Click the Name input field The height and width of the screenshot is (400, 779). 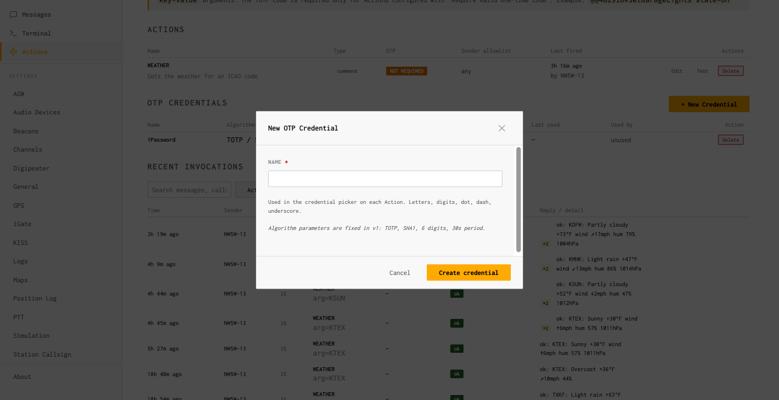coord(385,179)
